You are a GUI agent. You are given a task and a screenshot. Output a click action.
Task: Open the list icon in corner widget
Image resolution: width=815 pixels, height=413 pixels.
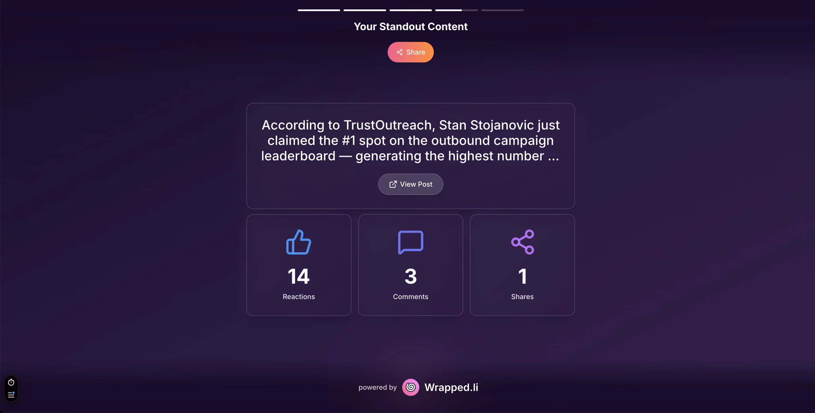click(11, 395)
